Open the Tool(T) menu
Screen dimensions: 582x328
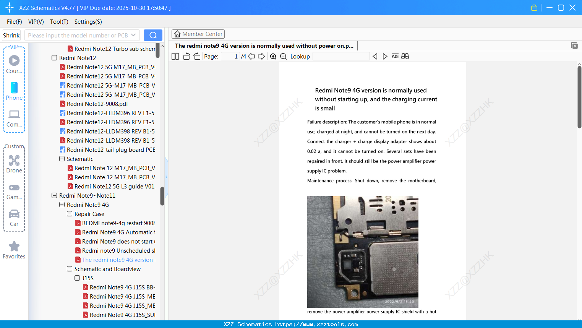[x=58, y=22]
